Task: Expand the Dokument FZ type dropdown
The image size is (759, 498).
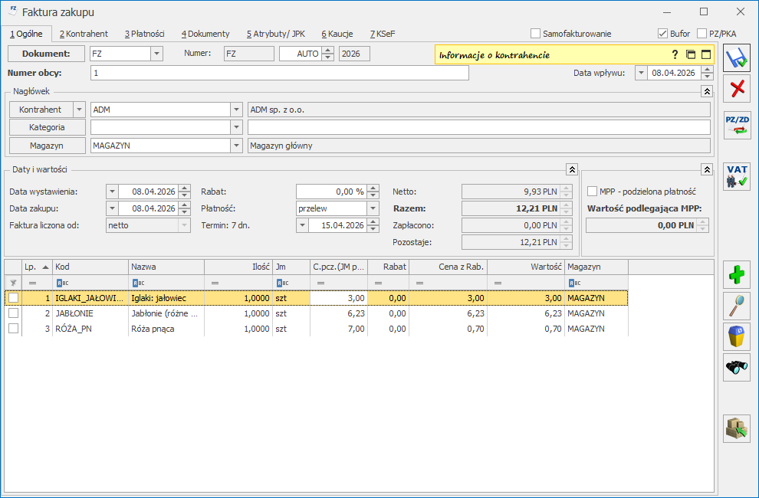Action: pyautogui.click(x=156, y=54)
